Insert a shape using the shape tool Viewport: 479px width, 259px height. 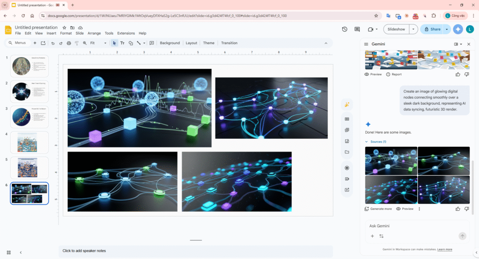131,43
